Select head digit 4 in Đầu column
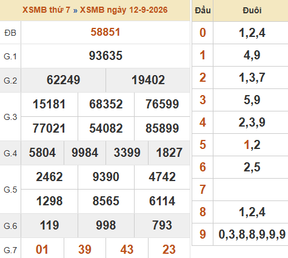Image resolution: width=288 pixels, height=258 pixels. (x=203, y=122)
